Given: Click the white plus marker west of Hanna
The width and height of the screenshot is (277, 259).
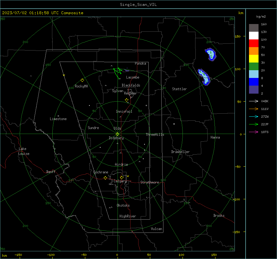Looking at the screenshot, I should (174, 124).
